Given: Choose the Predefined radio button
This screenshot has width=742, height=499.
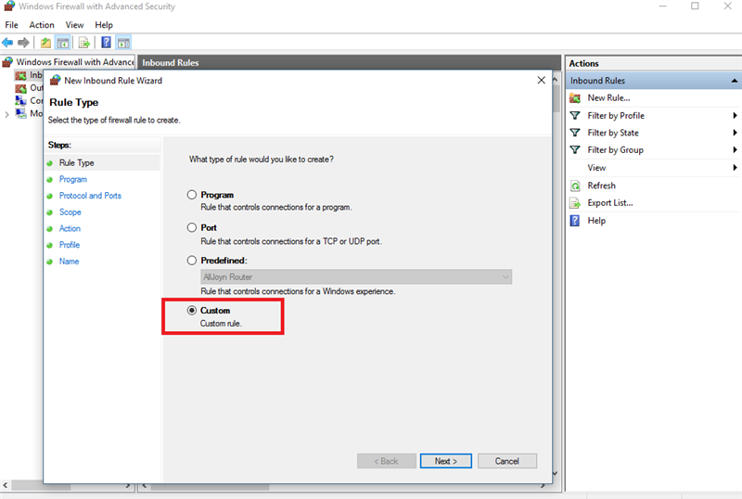Looking at the screenshot, I should coord(192,261).
